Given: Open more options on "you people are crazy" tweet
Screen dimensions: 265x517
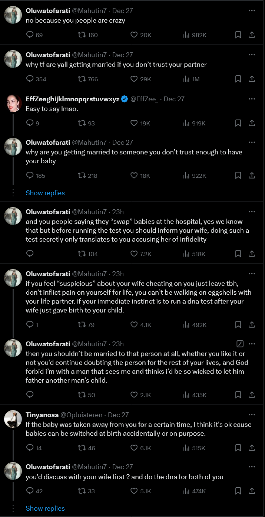Looking at the screenshot, I should coord(252,10).
